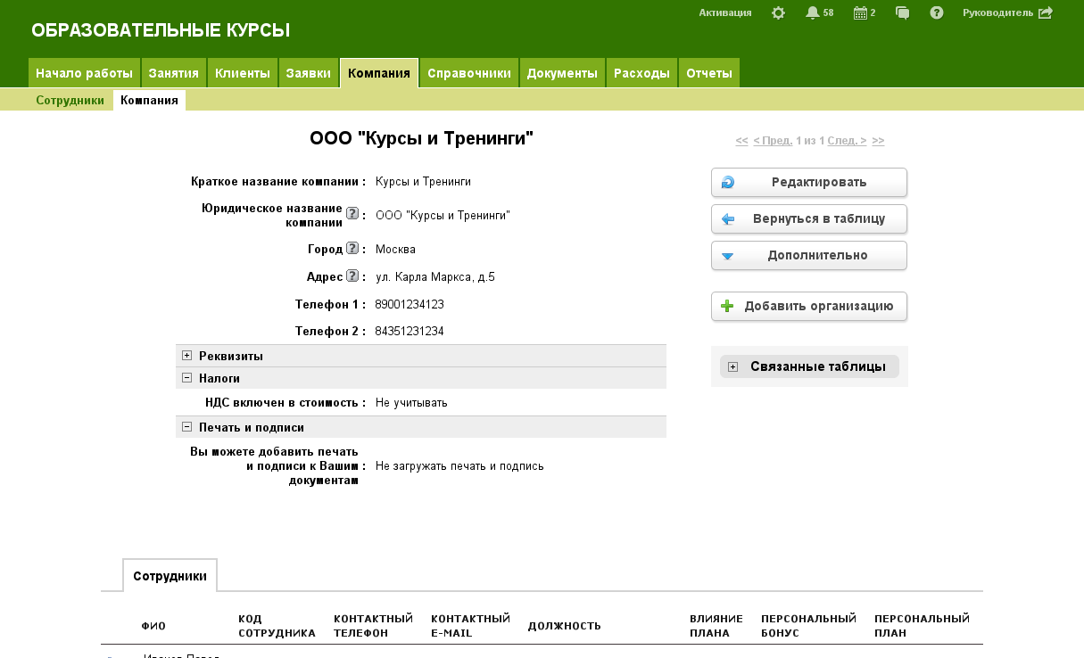Click the Редактировать button
The width and height of the screenshot is (1084, 658).
[809, 183]
